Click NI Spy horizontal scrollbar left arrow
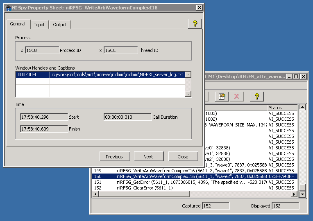This screenshot has width=313, height=221. click(x=95, y=194)
